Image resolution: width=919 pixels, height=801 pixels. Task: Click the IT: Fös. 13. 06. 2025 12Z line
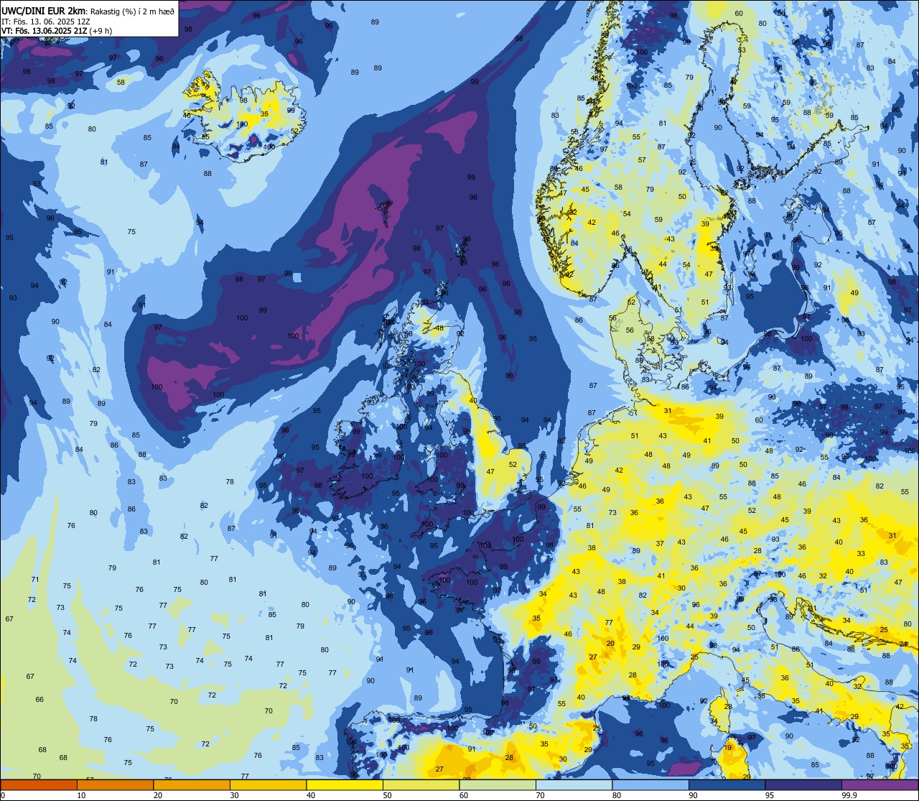click(46, 21)
